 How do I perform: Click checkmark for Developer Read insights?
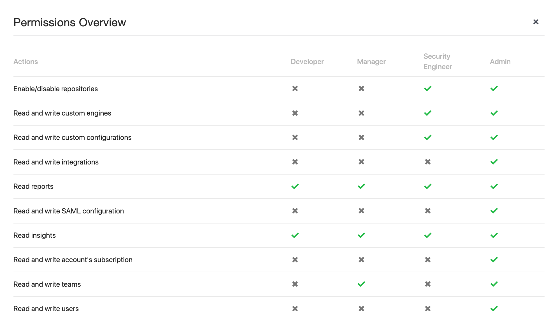pyautogui.click(x=295, y=235)
